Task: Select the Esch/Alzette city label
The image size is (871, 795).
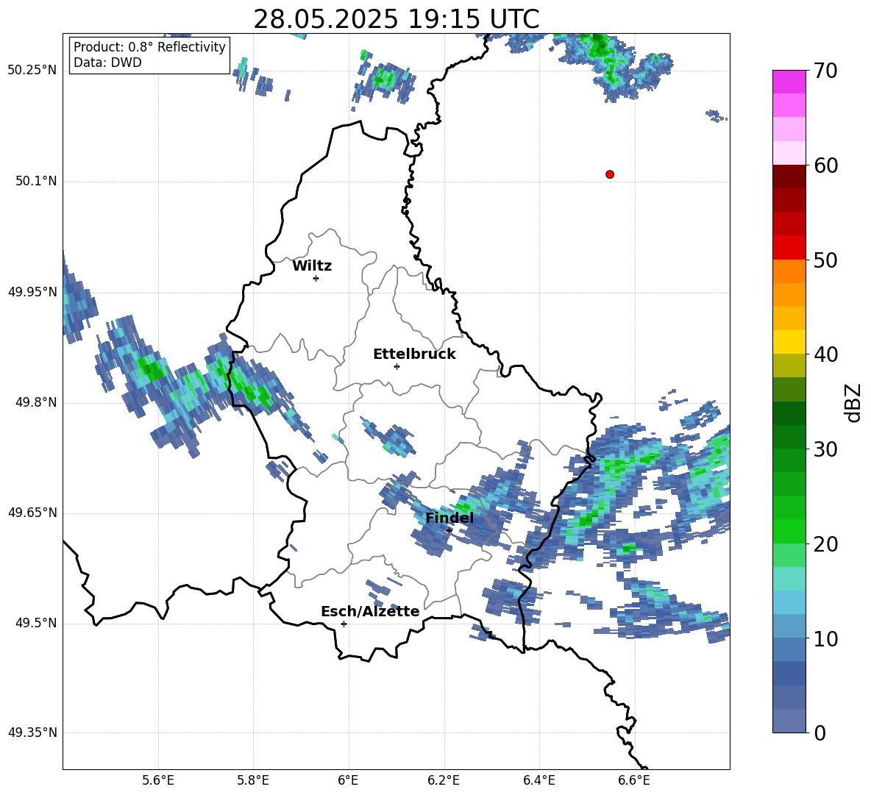Action: 370,611
